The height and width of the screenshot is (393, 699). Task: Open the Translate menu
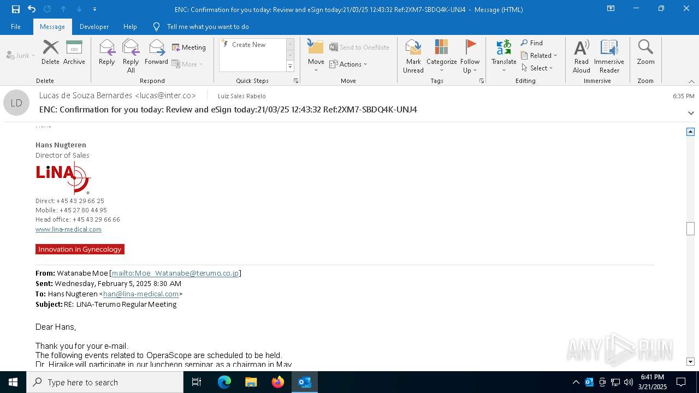pos(503,56)
